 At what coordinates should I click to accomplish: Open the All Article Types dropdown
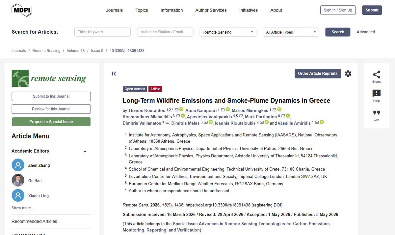(291, 32)
